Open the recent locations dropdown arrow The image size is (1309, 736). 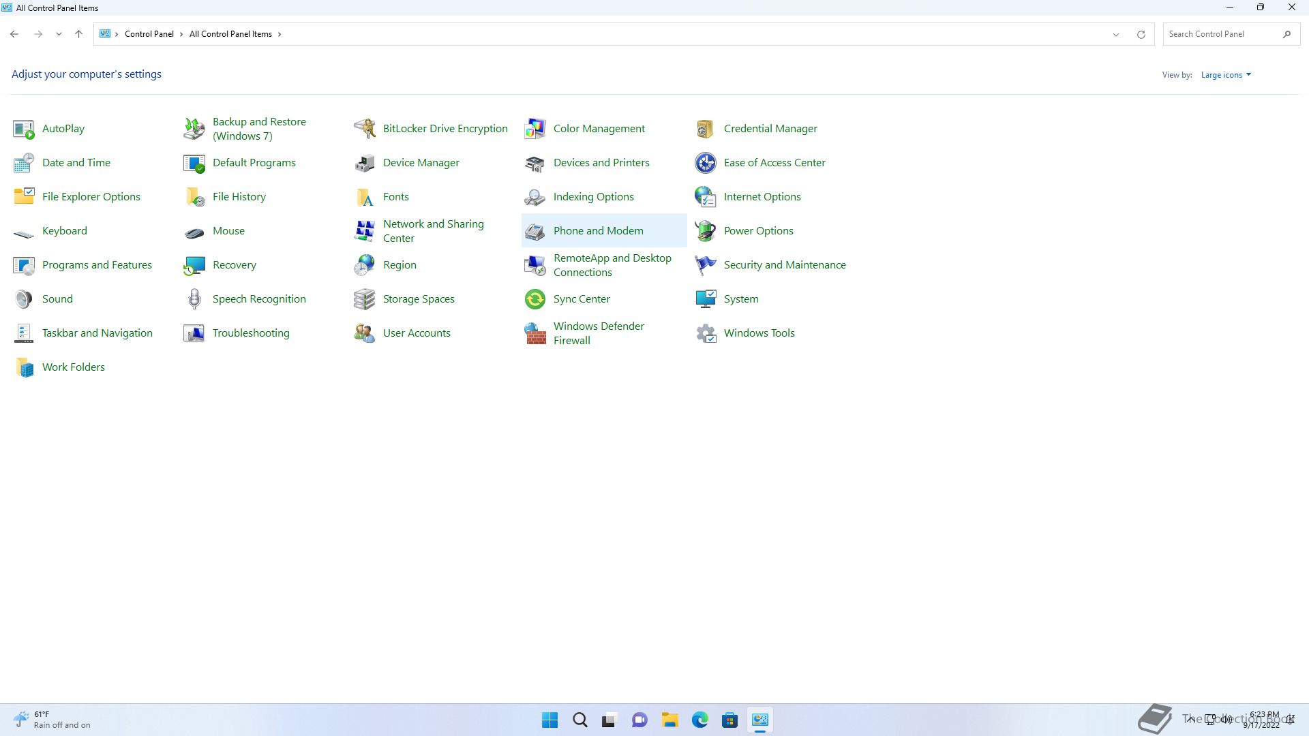pos(59,34)
